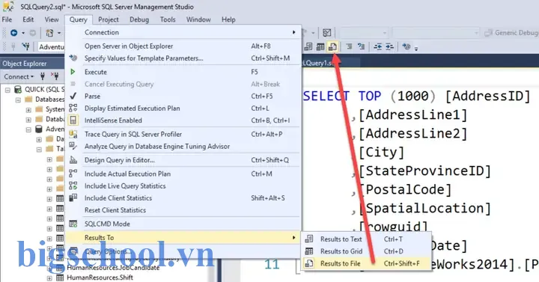Open the Help menu
This screenshot has height=282, width=539.
228,19
